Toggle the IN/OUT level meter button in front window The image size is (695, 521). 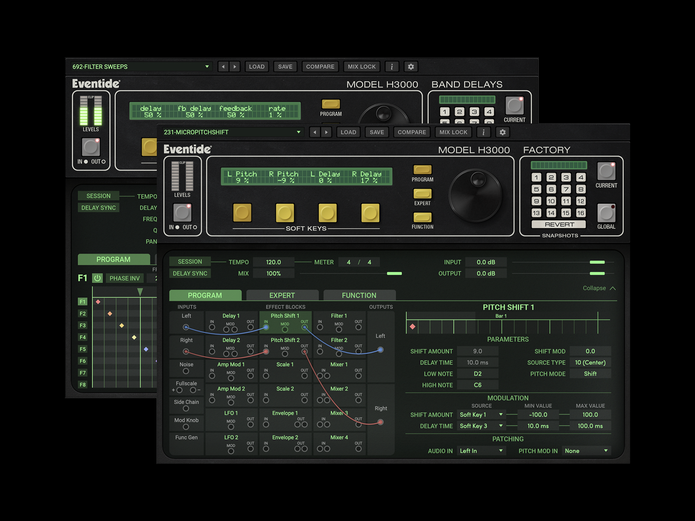tap(182, 212)
